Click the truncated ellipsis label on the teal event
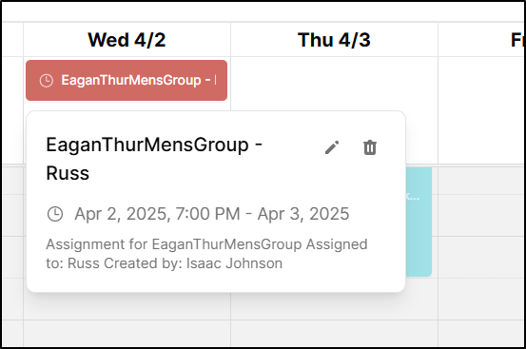This screenshot has height=349, width=526. [x=413, y=196]
